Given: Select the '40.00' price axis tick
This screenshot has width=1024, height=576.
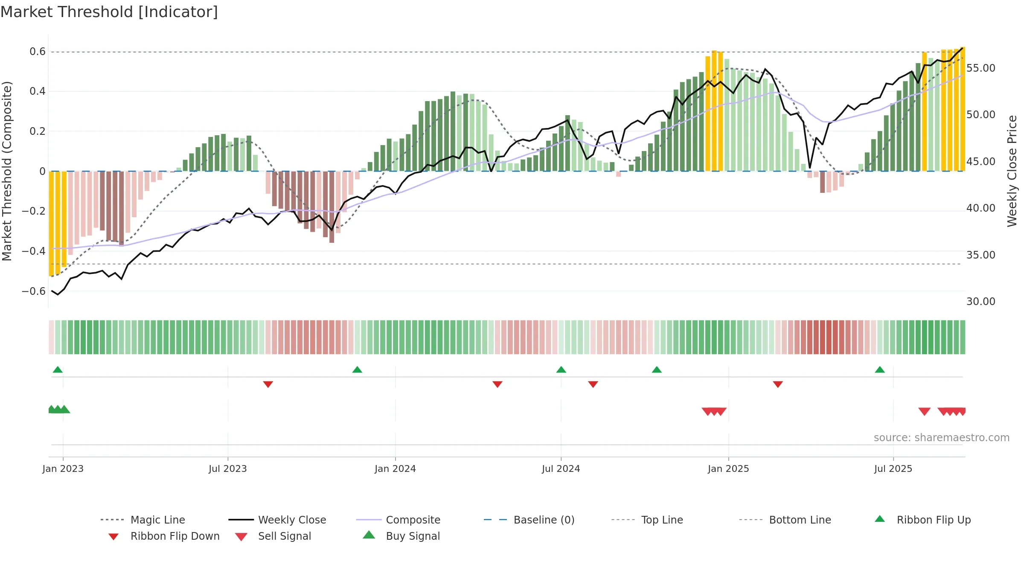Looking at the screenshot, I should point(981,208).
